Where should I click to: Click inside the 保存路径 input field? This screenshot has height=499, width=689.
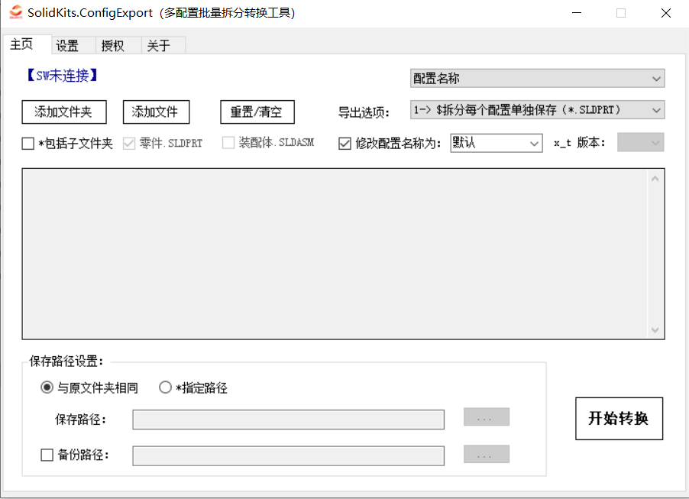point(288,419)
